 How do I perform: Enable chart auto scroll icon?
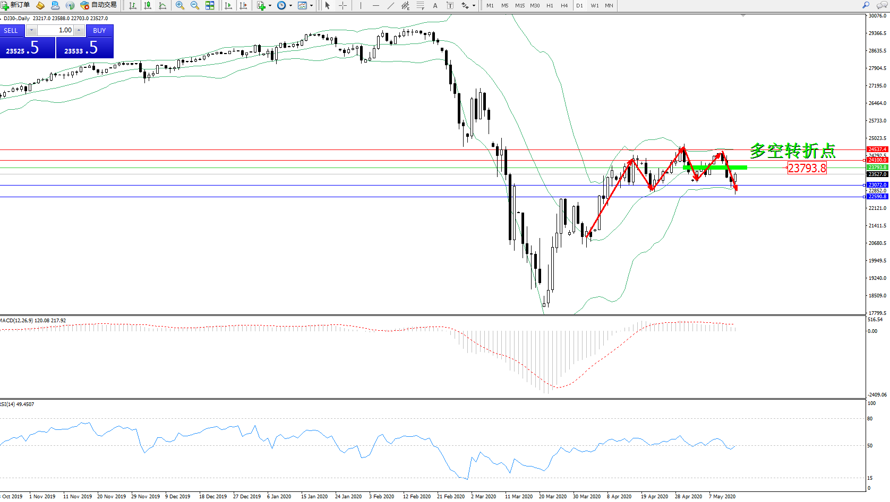(228, 5)
